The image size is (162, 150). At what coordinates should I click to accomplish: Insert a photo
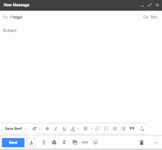tap(75, 142)
